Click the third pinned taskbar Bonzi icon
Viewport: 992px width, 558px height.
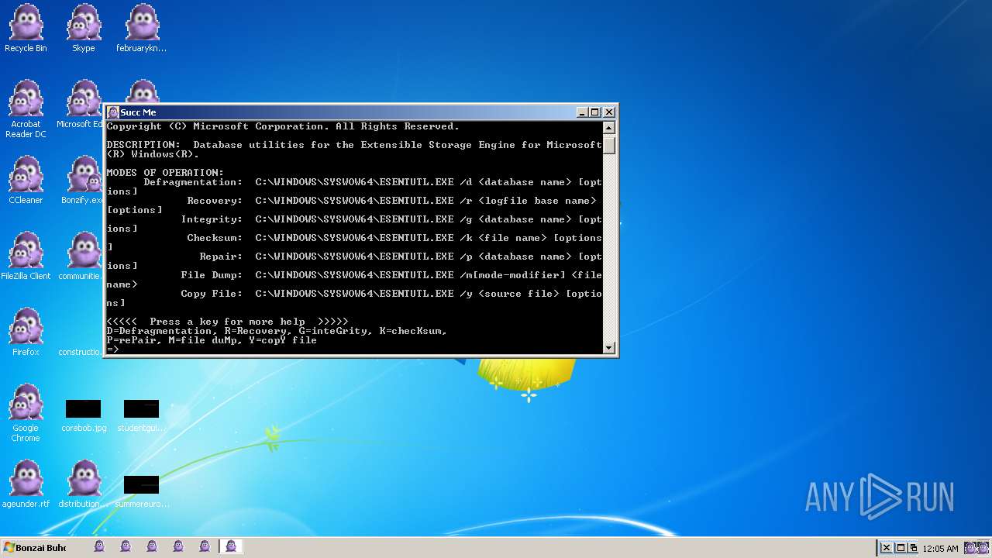152,547
